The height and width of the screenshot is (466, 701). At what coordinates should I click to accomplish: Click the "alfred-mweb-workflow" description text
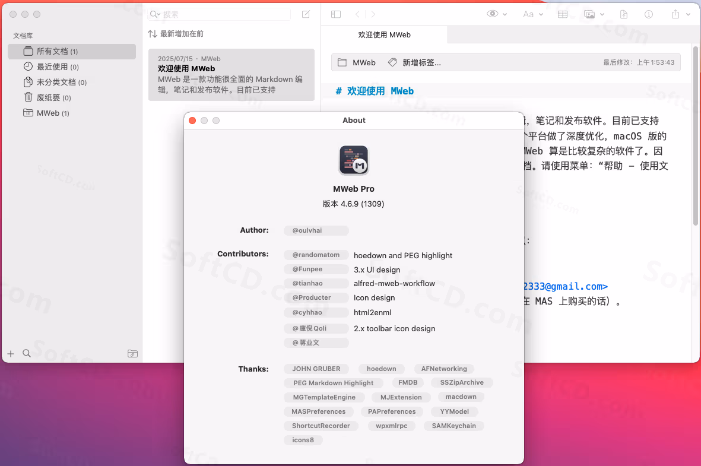[x=394, y=284]
